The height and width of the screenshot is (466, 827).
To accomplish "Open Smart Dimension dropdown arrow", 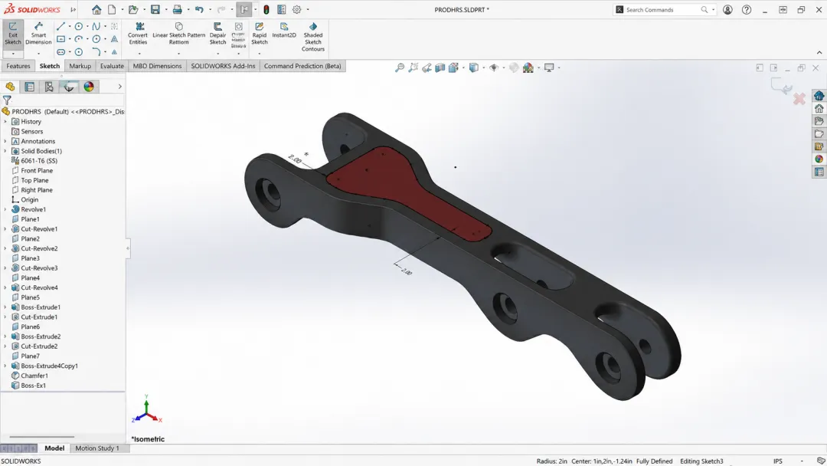I will point(38,54).
